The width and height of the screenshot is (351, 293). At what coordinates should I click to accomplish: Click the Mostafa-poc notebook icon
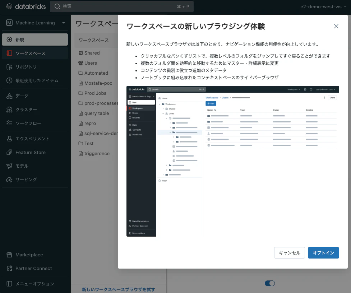point(80,83)
